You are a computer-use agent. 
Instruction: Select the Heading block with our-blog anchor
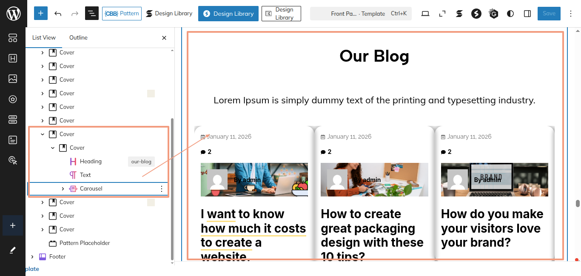pyautogui.click(x=91, y=162)
